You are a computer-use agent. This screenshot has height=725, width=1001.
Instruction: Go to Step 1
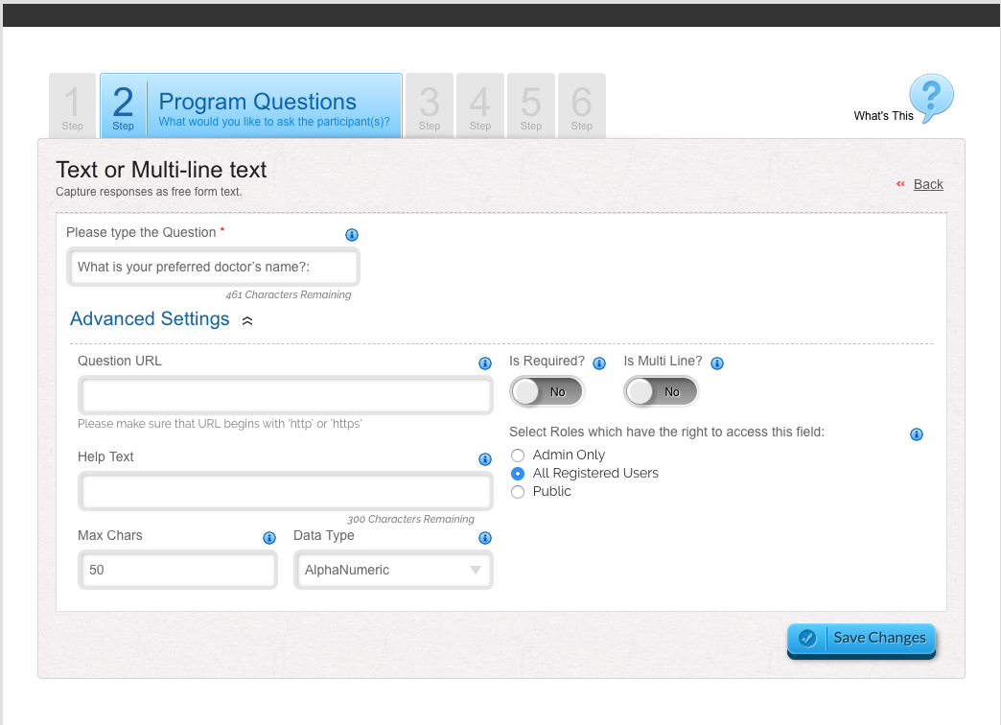click(72, 105)
